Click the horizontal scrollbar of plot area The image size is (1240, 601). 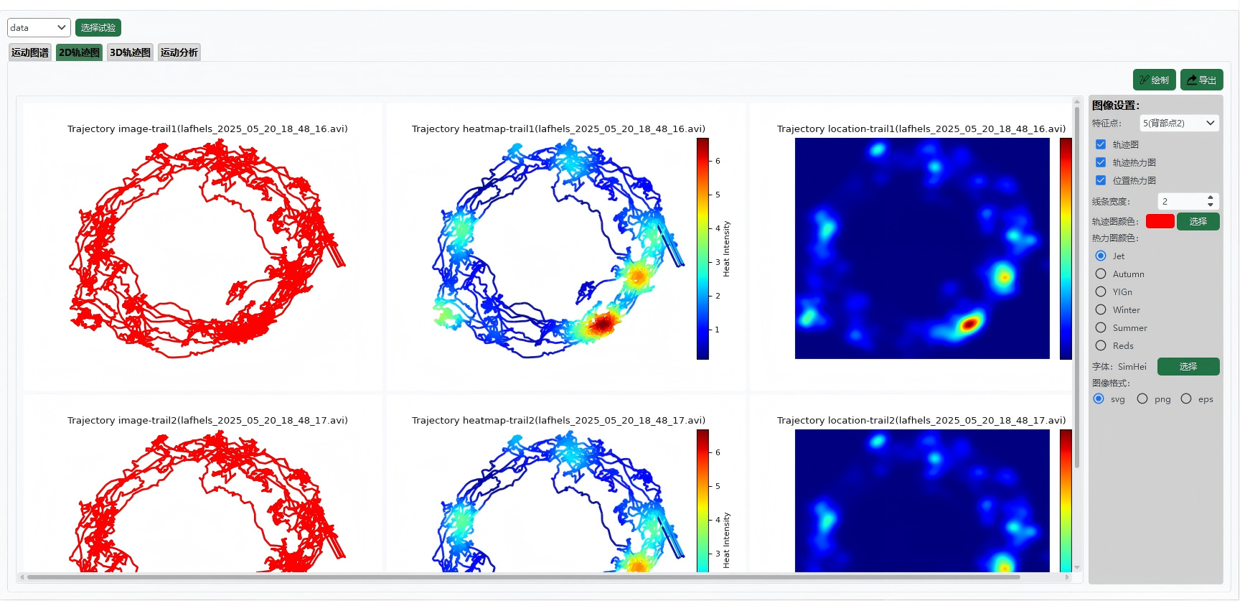coord(523,577)
